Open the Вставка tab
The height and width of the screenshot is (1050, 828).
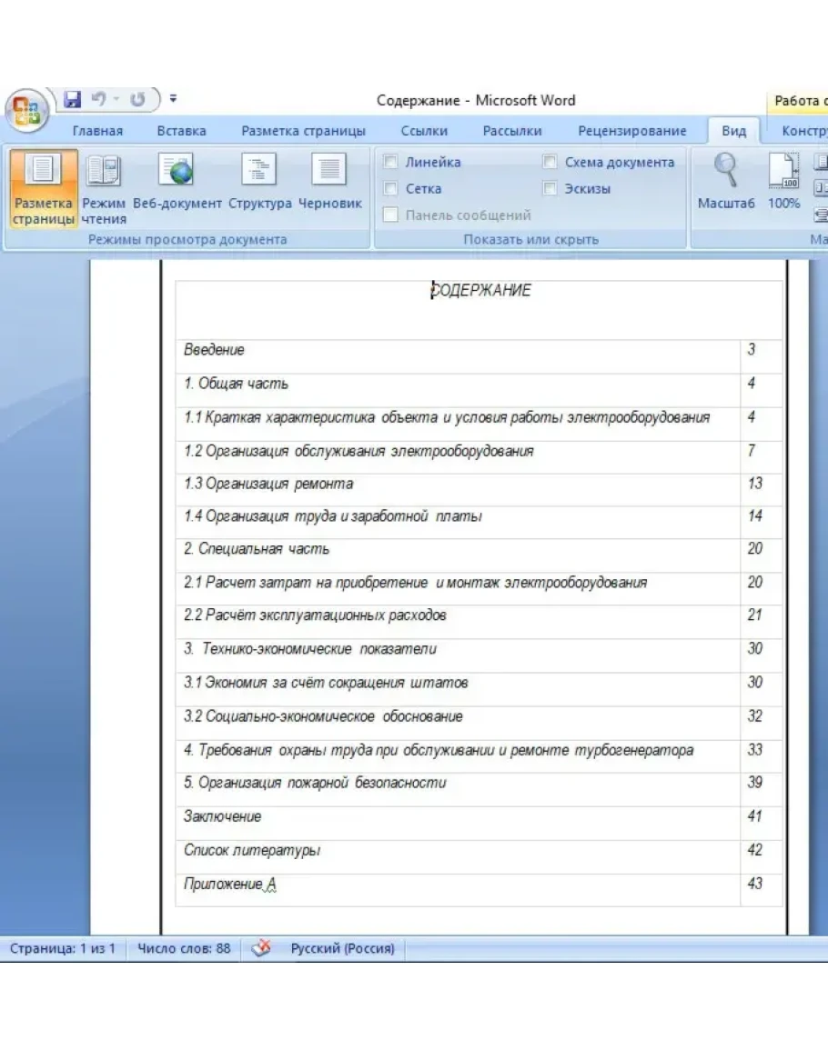tap(182, 131)
